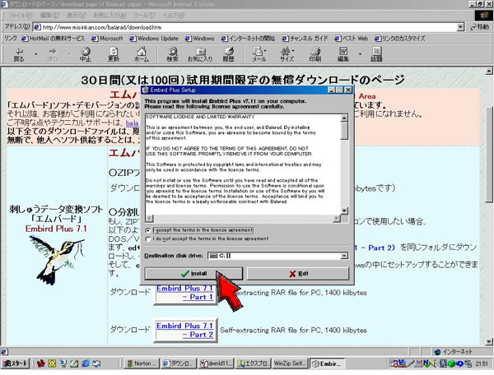Expand the address bar URL dropdown
The image size is (494, 375).
pos(460,27)
